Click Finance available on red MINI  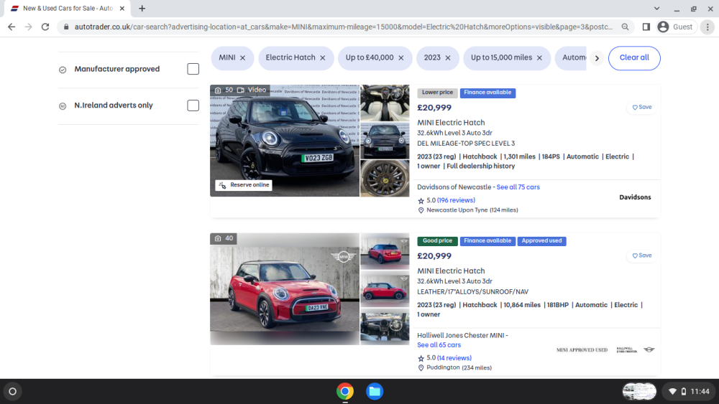(487, 240)
